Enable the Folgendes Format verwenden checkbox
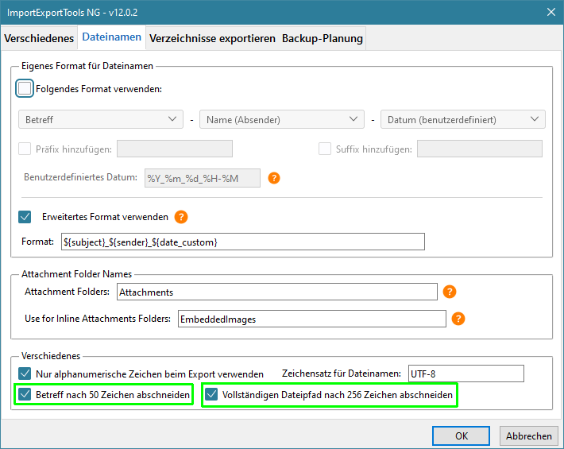 tap(25, 88)
